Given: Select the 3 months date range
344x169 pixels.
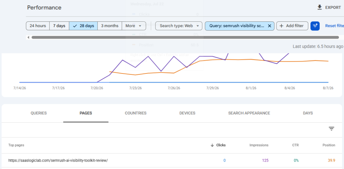Looking at the screenshot, I should click(x=110, y=26).
